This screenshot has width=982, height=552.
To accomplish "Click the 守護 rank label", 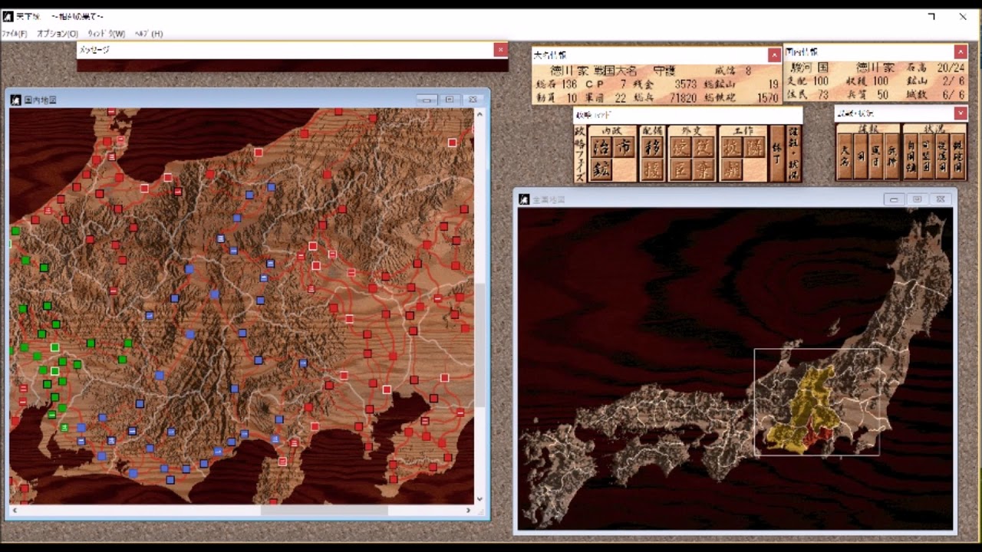I will 664,71.
